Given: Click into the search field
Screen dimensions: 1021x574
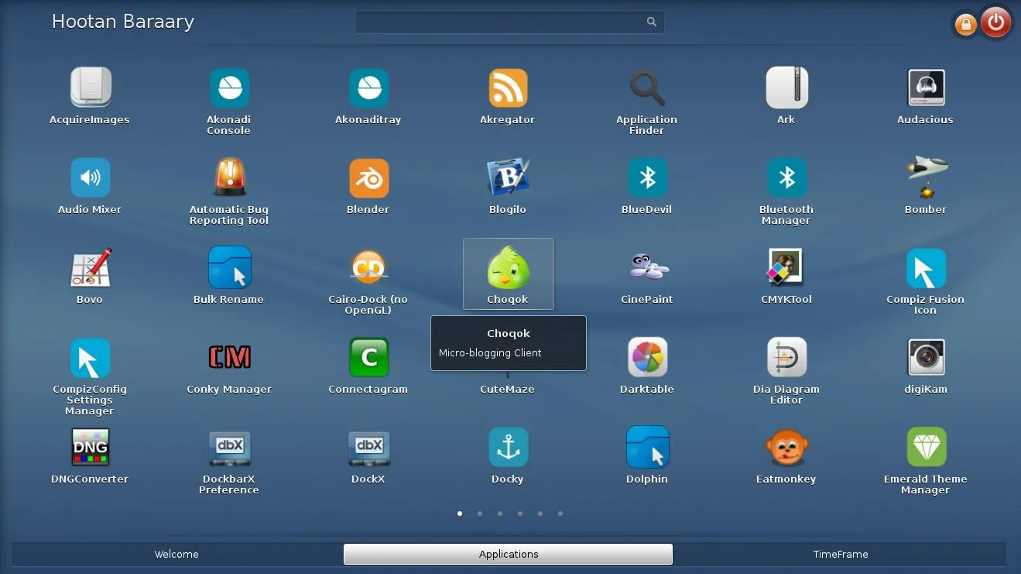Looking at the screenshot, I should (x=509, y=22).
